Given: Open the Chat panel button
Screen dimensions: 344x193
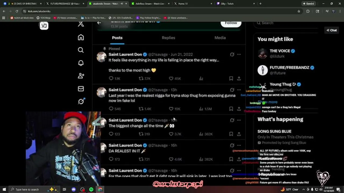Looking at the screenshot, I should (x=332, y=30).
